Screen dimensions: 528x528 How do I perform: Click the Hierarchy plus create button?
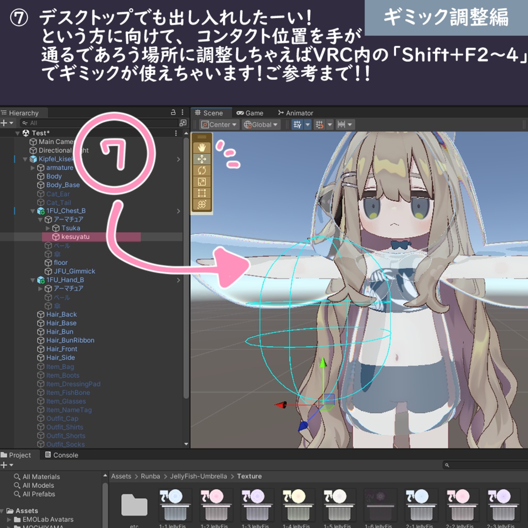[x=7, y=123]
